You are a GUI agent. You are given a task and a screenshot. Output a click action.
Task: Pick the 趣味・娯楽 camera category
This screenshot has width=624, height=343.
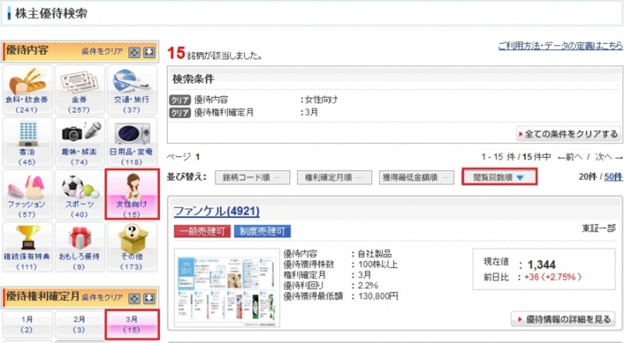(x=80, y=142)
